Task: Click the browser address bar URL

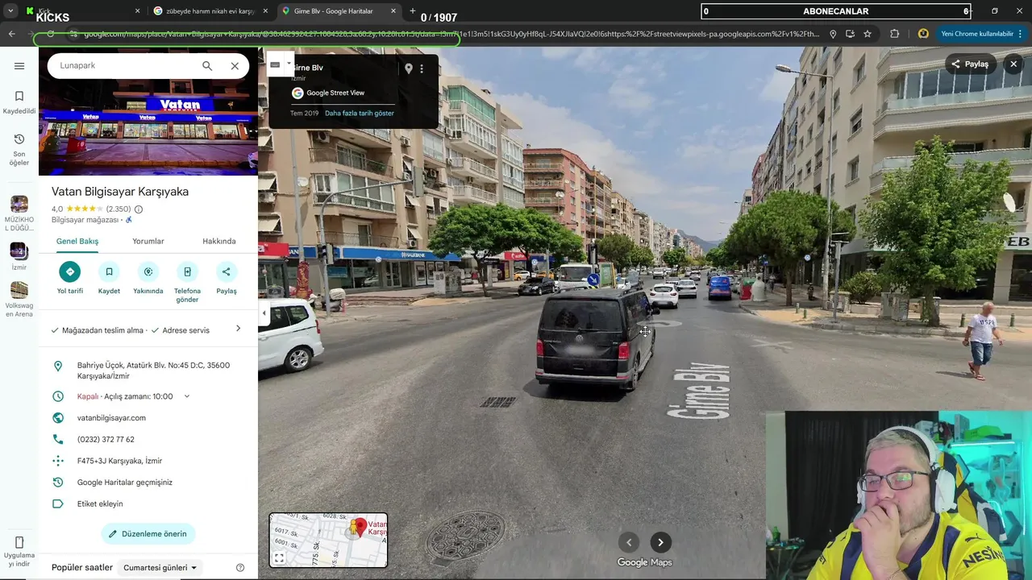Action: click(x=451, y=34)
